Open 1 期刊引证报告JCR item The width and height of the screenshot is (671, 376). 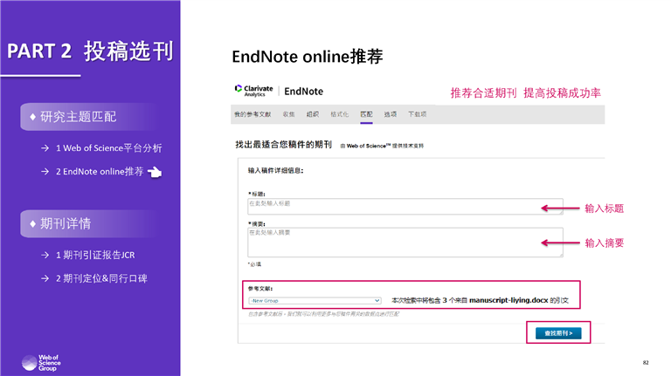click(95, 255)
